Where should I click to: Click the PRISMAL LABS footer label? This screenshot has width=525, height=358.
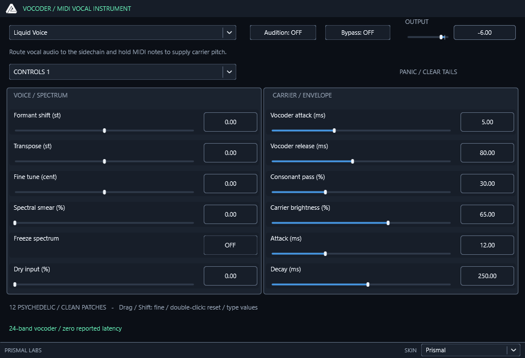(x=23, y=351)
